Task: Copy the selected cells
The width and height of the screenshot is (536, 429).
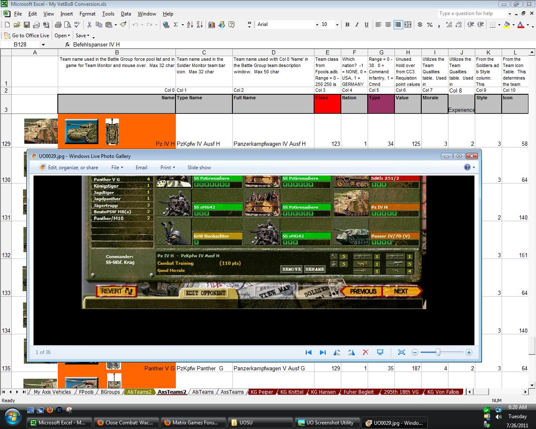Action: coord(99,25)
